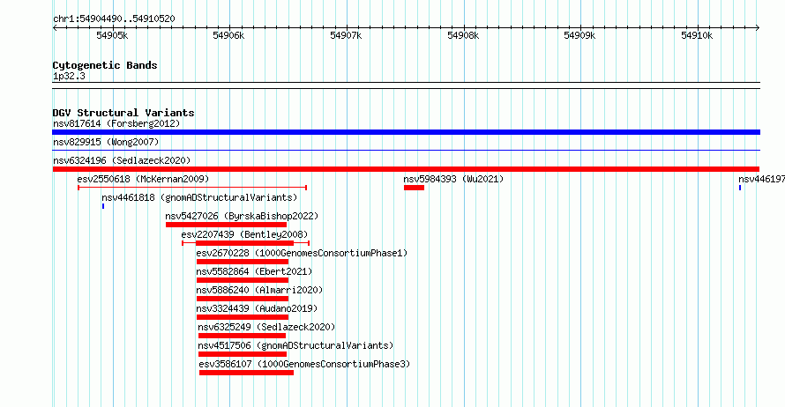Click the 54905k ruler position
The width and height of the screenshot is (785, 407).
112,35
